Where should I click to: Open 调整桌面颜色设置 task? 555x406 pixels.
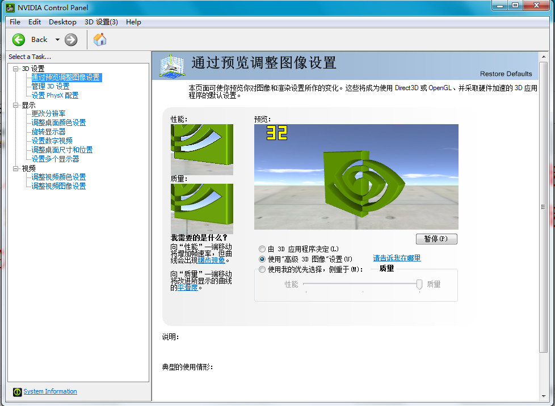click(59, 122)
